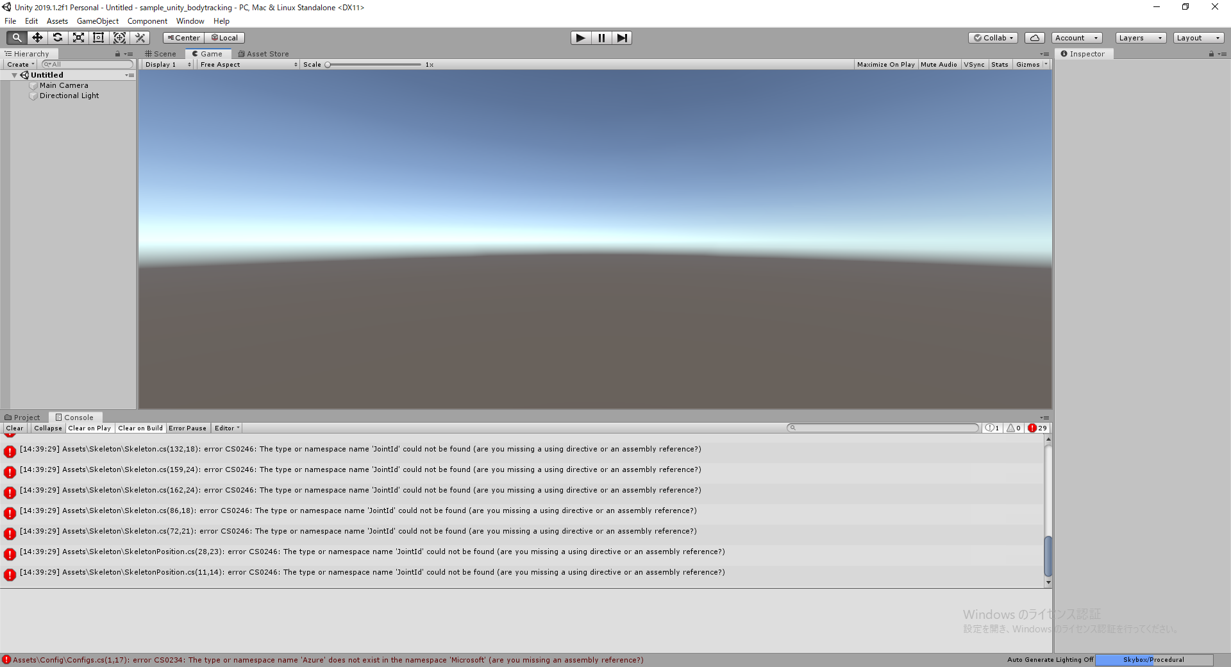Image resolution: width=1231 pixels, height=667 pixels.
Task: Change Free Aspect ratio
Action: point(246,64)
